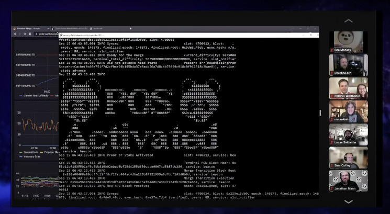
Task: Click the 'Proof of Stake Activated' log line
Action: 130,155
